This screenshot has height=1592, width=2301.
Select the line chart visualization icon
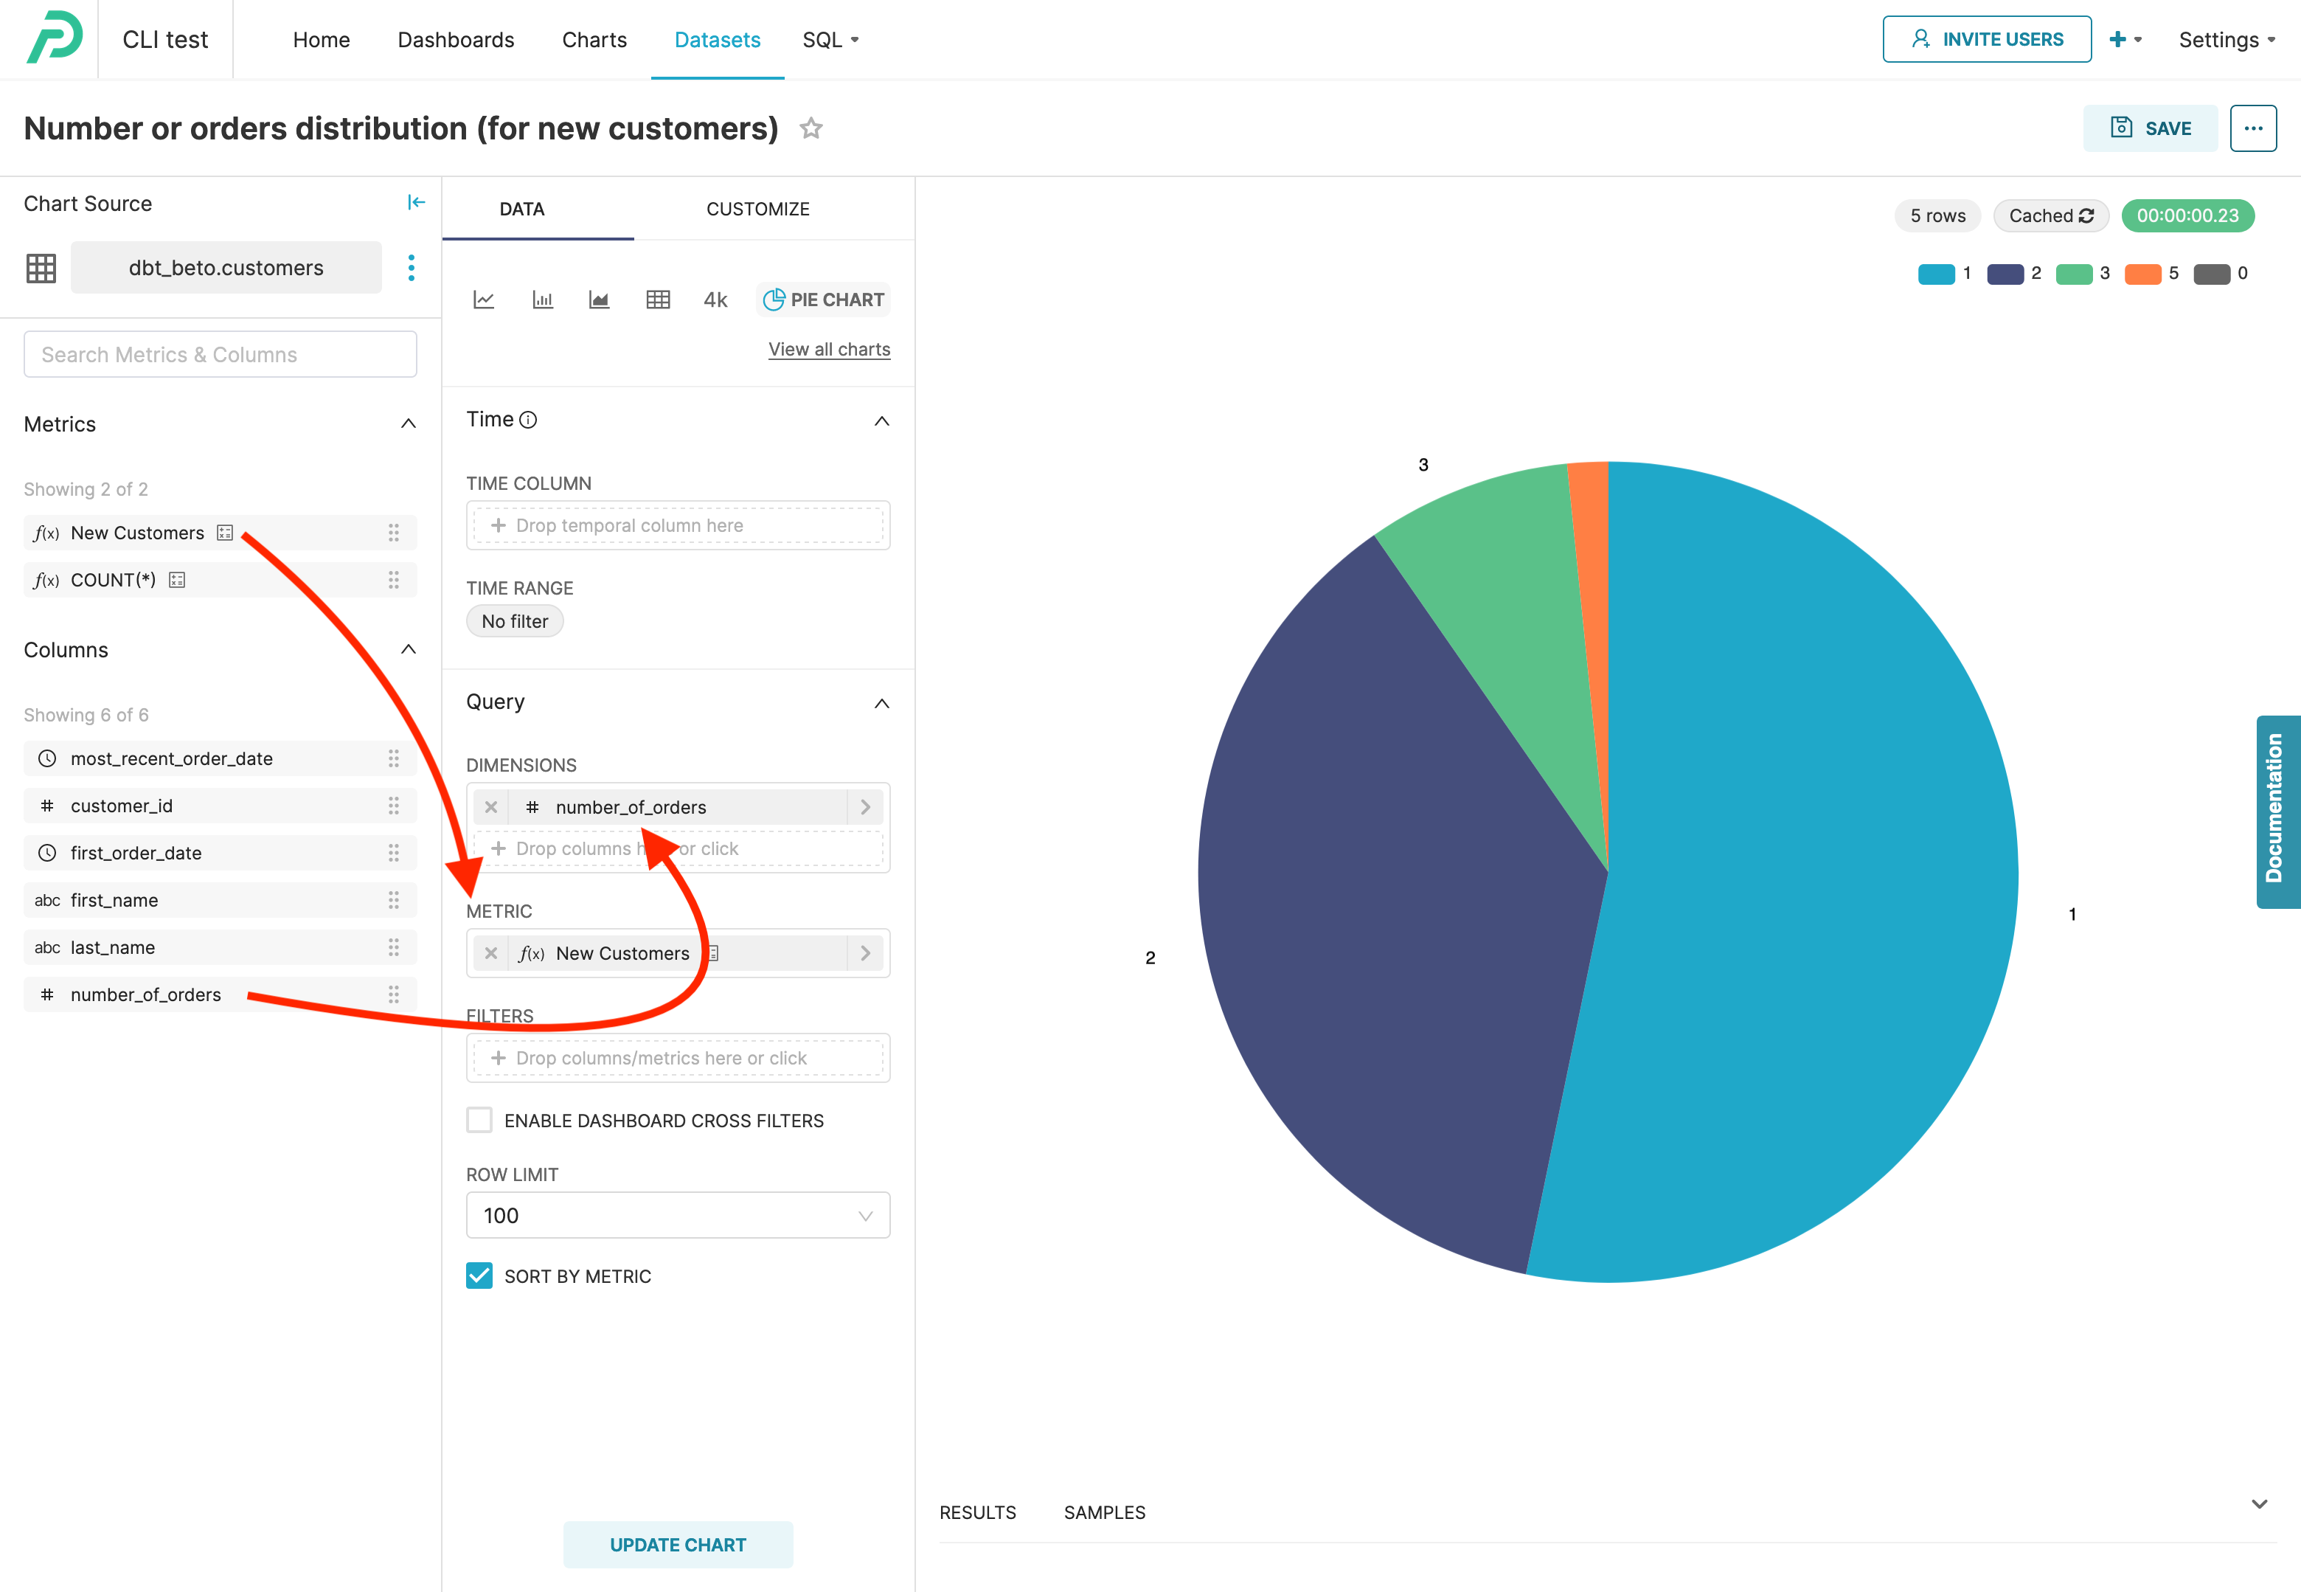484,300
